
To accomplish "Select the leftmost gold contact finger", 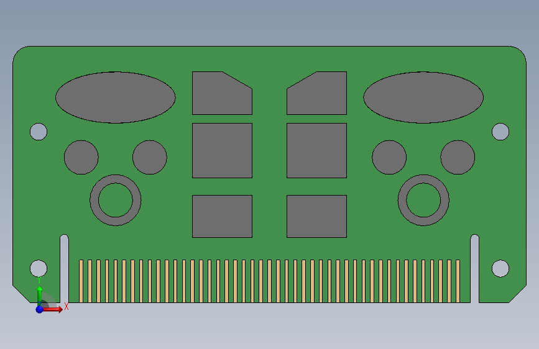I will pyautogui.click(x=81, y=281).
